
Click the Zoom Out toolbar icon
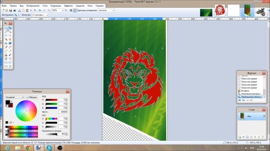[49, 10]
